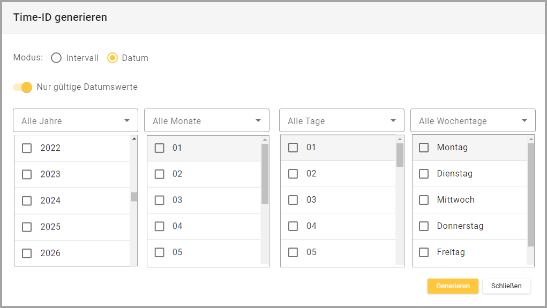Select month 04 checkbox
This screenshot has height=308, width=547.
coord(160,226)
